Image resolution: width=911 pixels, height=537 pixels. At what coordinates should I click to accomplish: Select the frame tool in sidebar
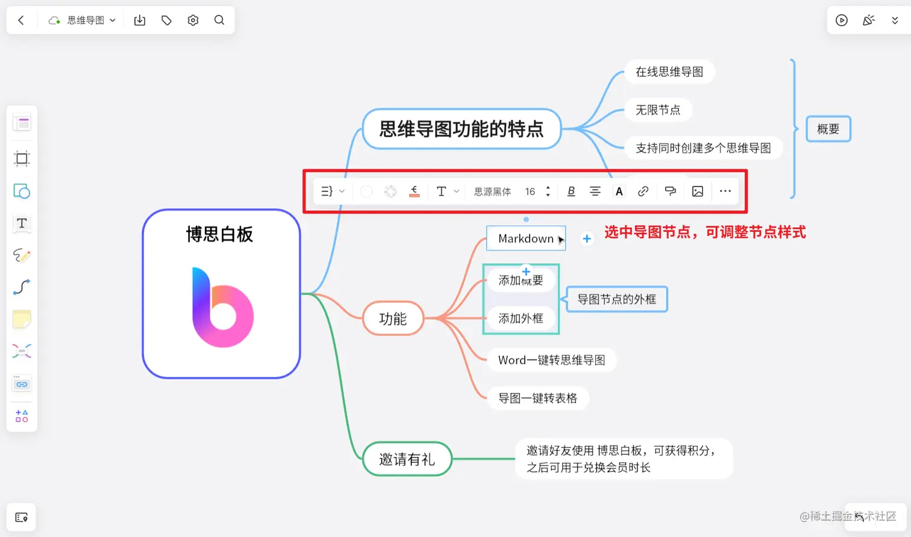22,158
